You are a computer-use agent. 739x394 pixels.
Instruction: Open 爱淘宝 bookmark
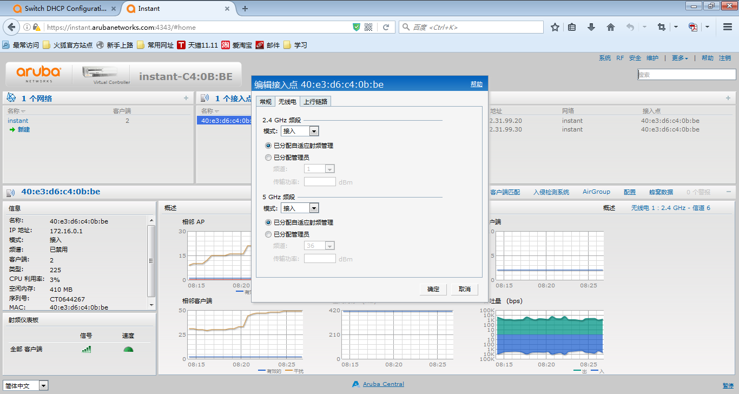tap(237, 45)
